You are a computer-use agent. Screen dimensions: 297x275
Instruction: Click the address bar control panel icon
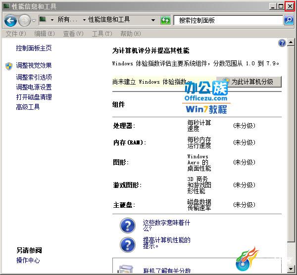(43, 19)
